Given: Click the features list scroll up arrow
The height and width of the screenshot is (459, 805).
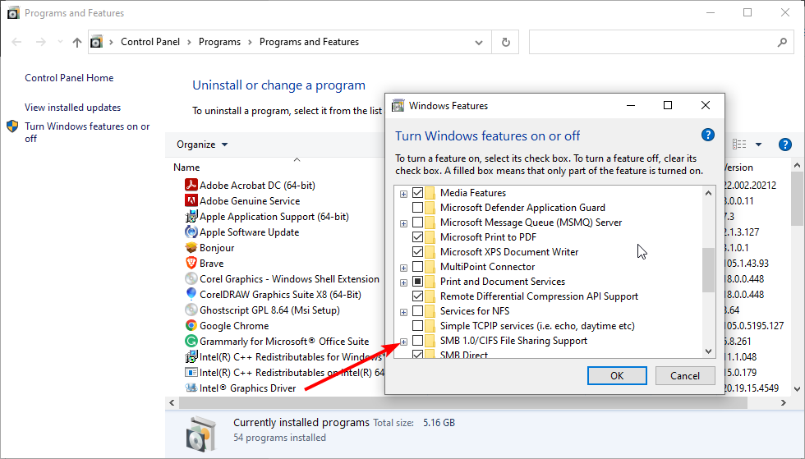Looking at the screenshot, I should tap(708, 193).
